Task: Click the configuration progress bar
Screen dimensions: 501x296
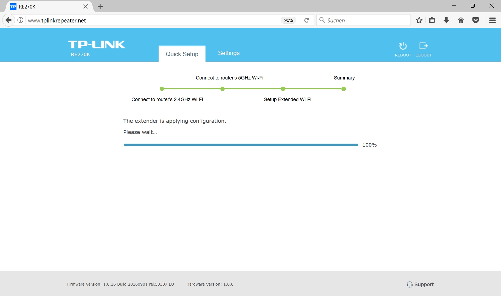Action: click(241, 145)
